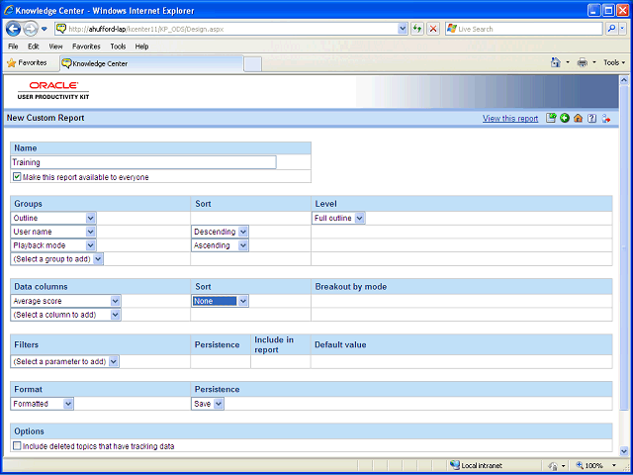Click the page scrollbar down arrow
The width and height of the screenshot is (633, 475).
[623, 450]
